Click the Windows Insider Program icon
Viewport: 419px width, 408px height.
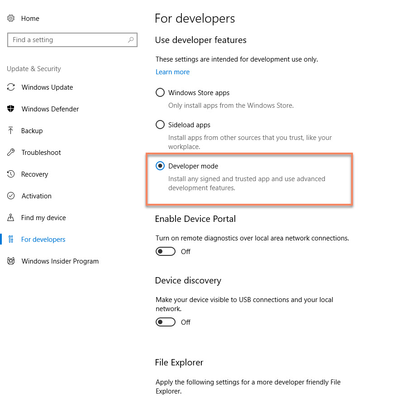[x=11, y=261]
